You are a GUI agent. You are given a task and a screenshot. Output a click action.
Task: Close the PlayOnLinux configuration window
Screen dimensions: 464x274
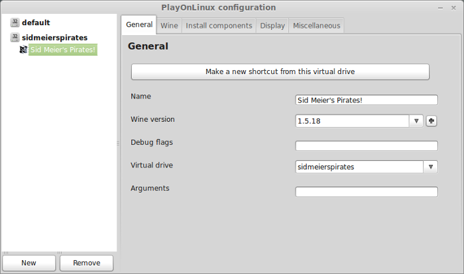point(453,8)
